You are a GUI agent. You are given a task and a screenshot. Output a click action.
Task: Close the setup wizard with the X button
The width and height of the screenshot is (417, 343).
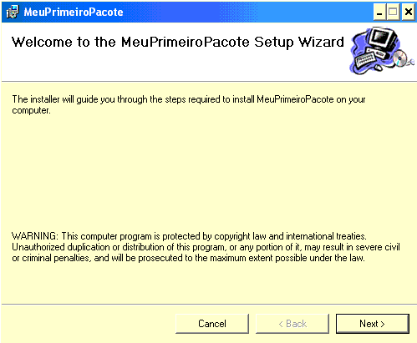click(409, 13)
